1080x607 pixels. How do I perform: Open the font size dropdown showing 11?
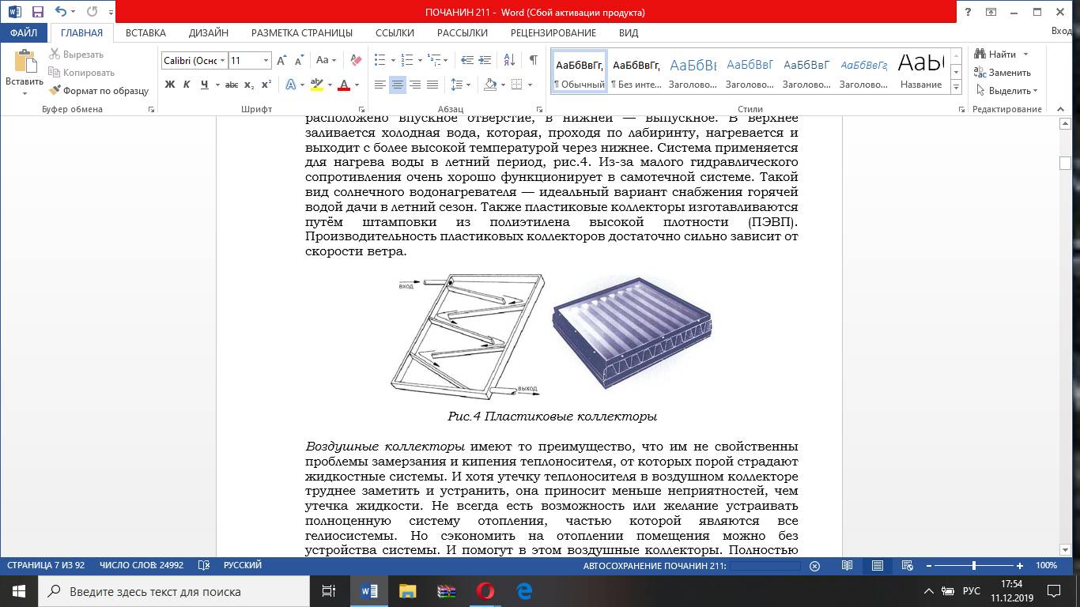pos(266,60)
